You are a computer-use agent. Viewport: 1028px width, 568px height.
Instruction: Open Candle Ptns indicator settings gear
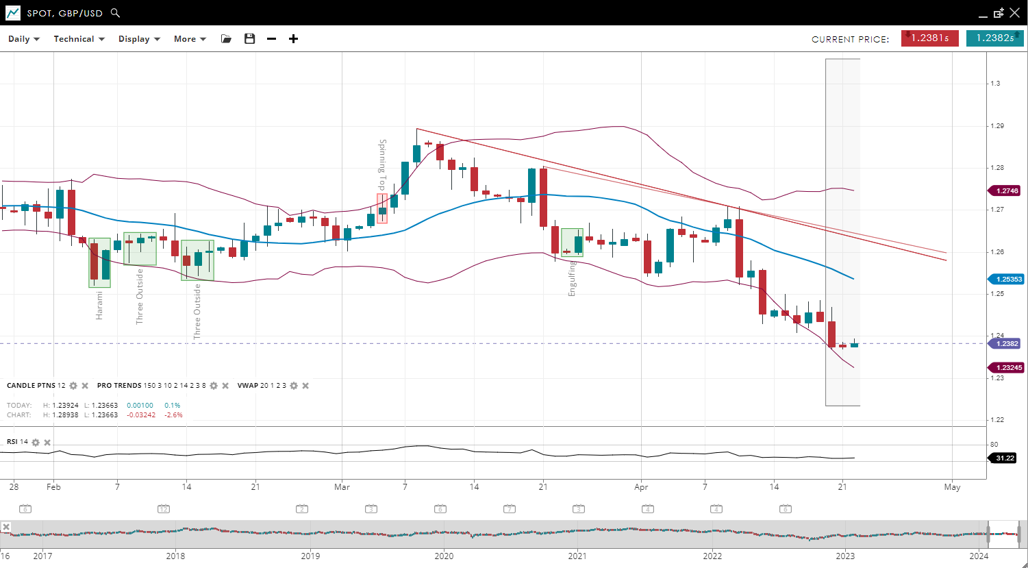pos(73,386)
